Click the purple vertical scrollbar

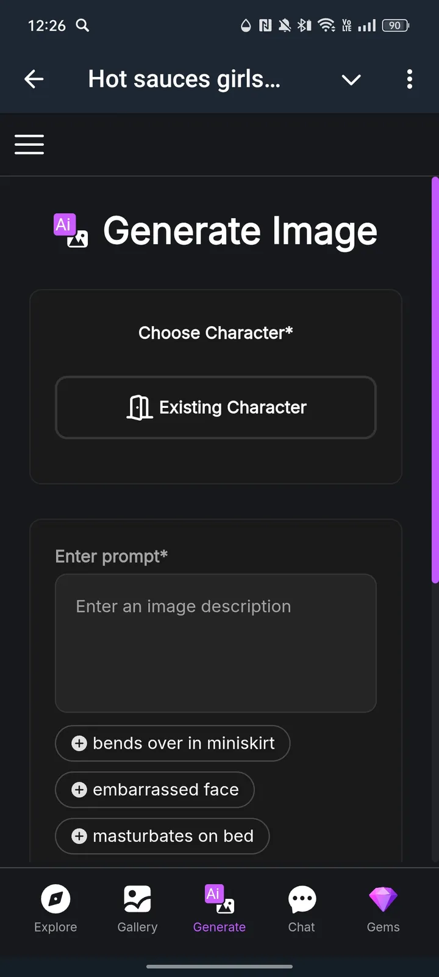435,380
